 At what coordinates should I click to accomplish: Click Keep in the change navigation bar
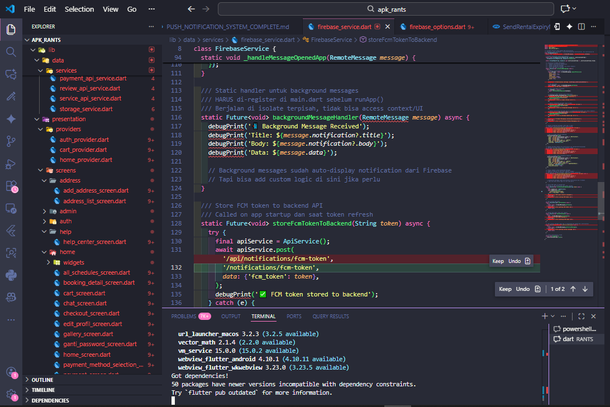pos(505,289)
